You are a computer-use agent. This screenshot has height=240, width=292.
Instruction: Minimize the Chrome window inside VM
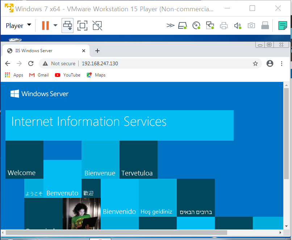point(260,45)
